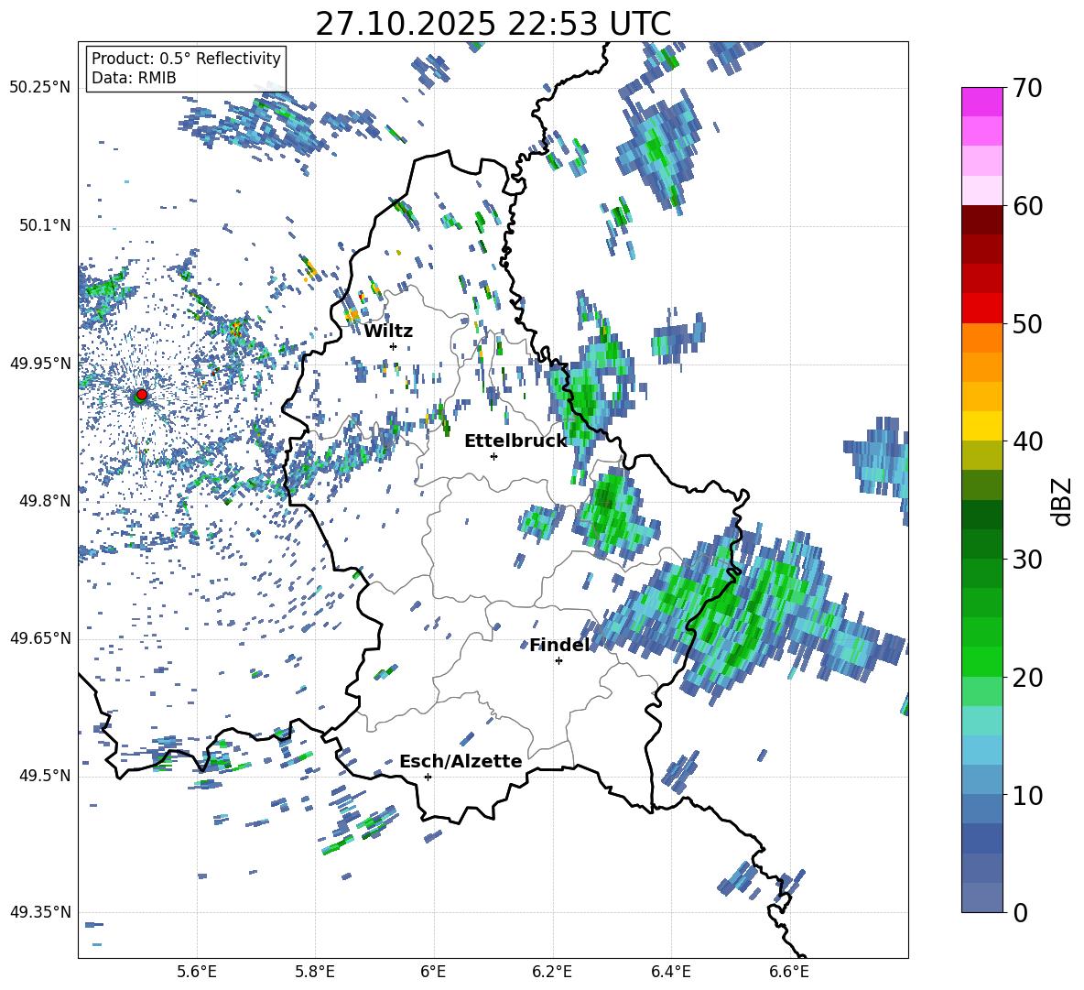Click the '49.65°N' latitude label

tap(40, 637)
